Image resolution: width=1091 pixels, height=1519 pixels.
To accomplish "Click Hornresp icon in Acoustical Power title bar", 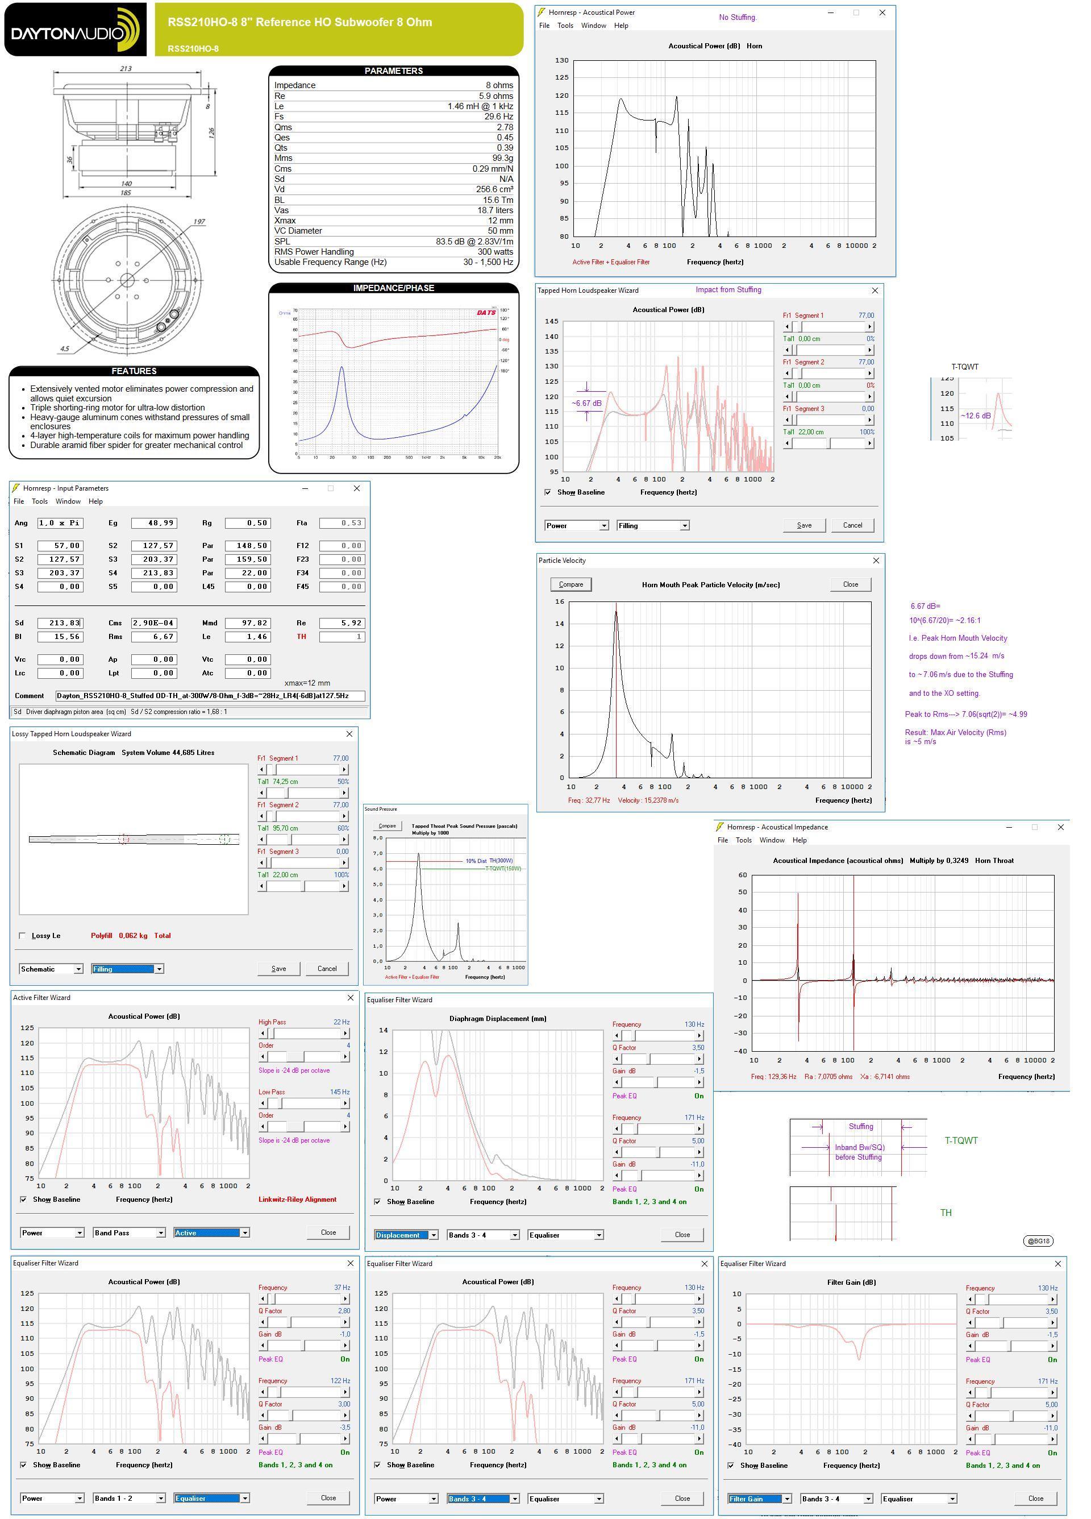I will (x=543, y=12).
